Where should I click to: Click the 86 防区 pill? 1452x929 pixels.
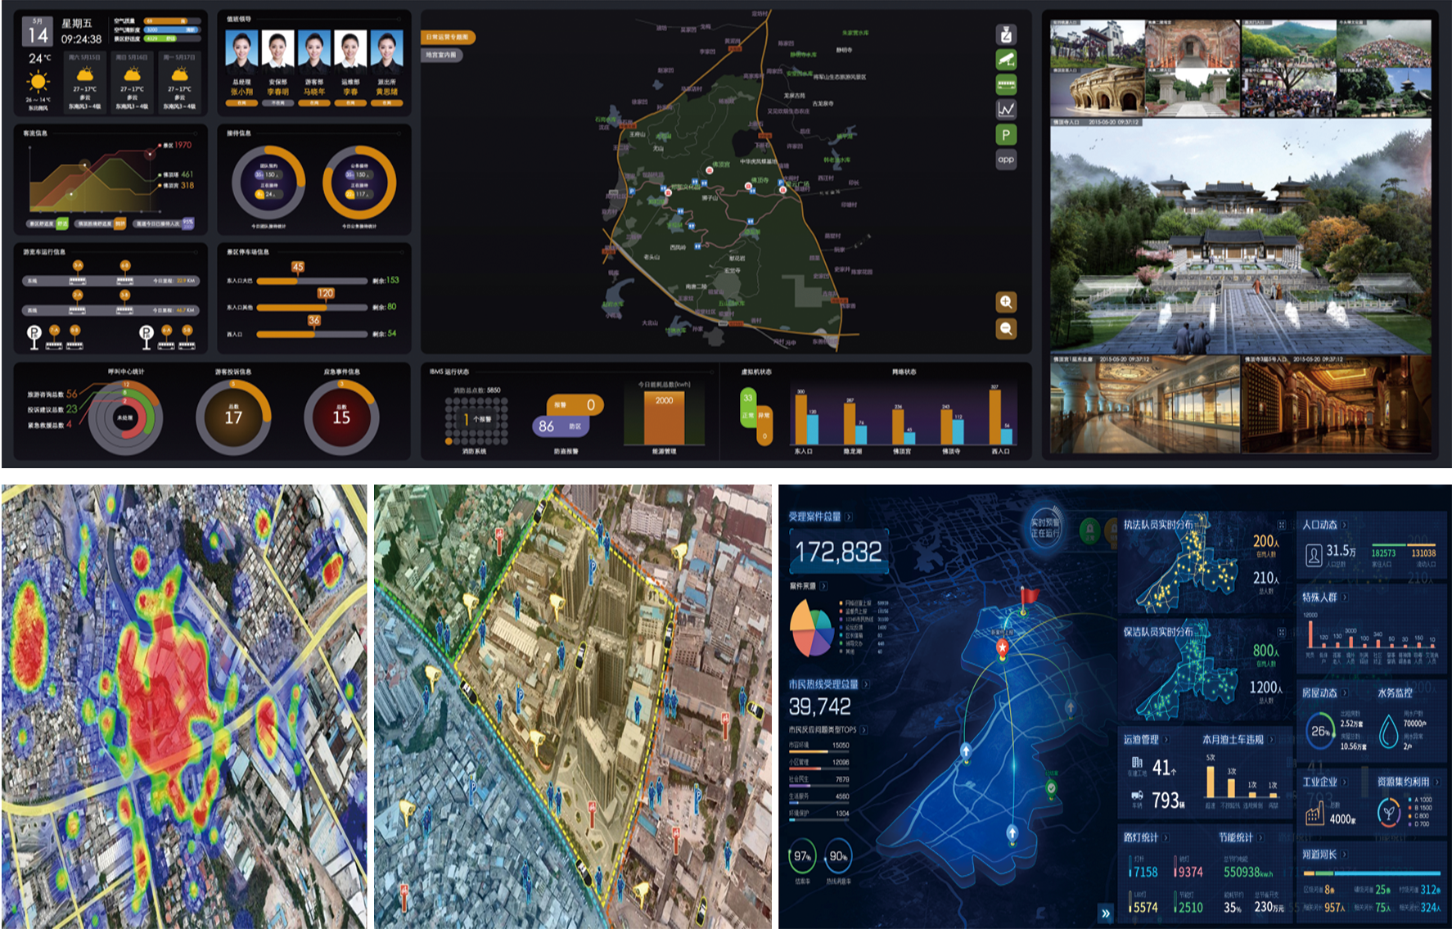coord(561,426)
